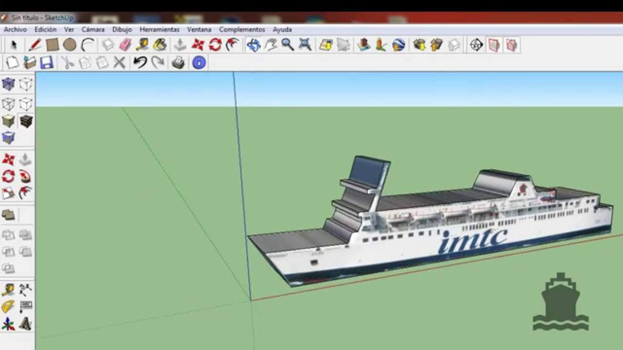Click the Zoom Extents tool

pyautogui.click(x=305, y=45)
